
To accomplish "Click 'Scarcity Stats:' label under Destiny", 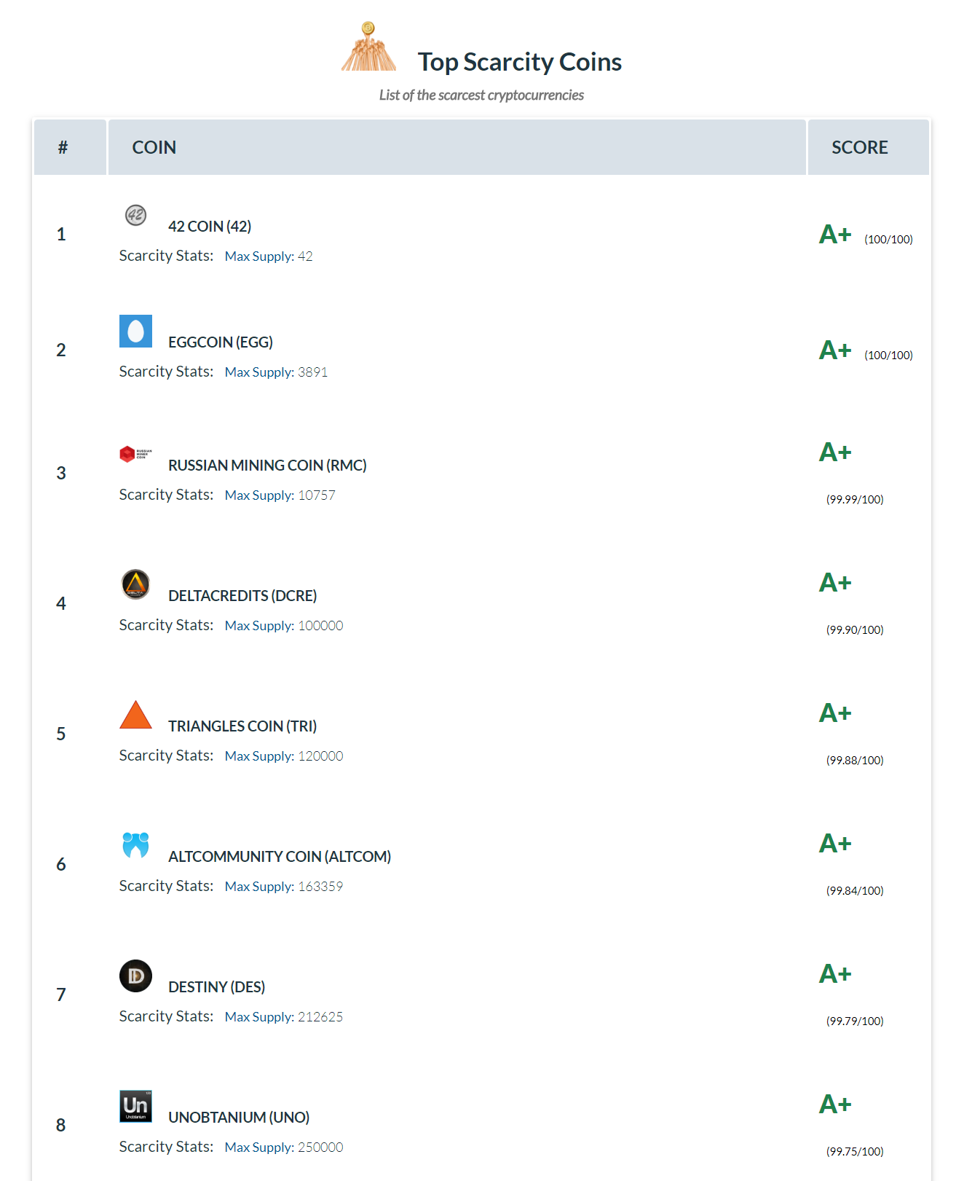I will coord(166,1016).
